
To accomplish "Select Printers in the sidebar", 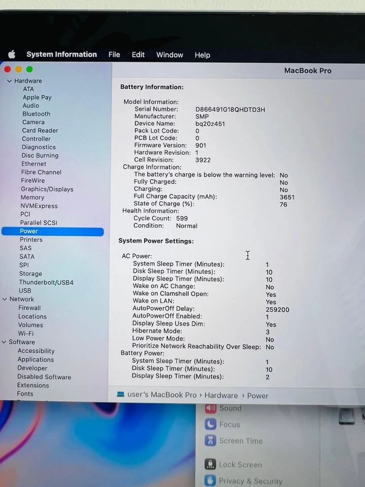I will pos(31,240).
